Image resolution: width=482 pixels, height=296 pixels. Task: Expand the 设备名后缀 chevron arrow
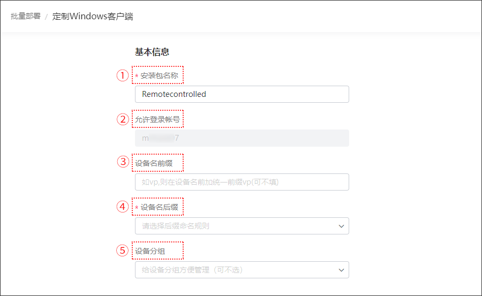[341, 226]
